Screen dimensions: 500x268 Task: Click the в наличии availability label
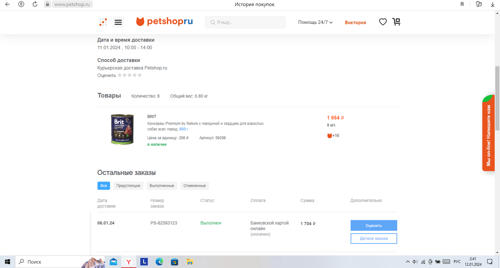point(157,145)
